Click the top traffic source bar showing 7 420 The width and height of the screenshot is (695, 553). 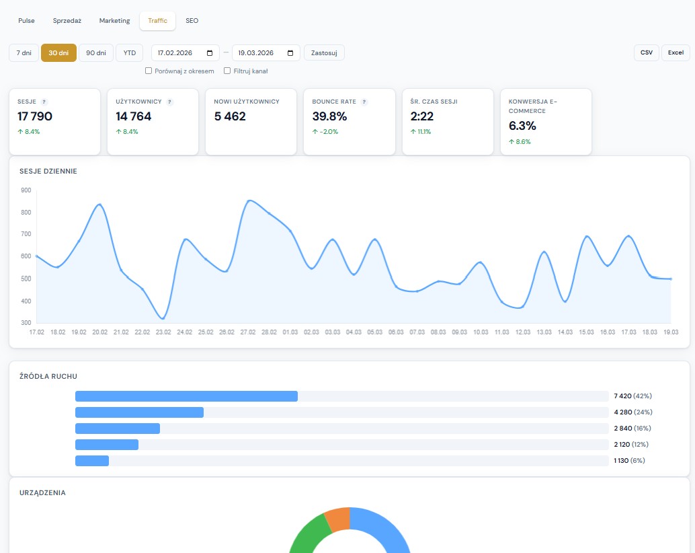(x=186, y=396)
